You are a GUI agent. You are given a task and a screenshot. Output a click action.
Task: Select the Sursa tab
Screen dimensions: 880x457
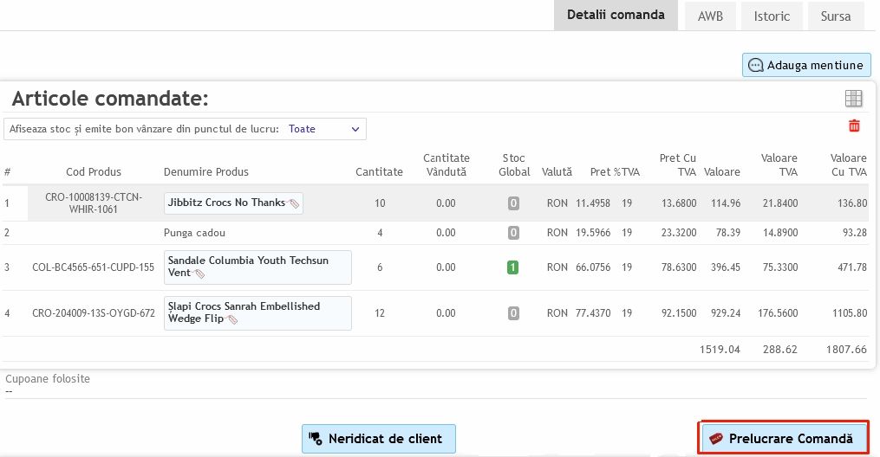836,16
